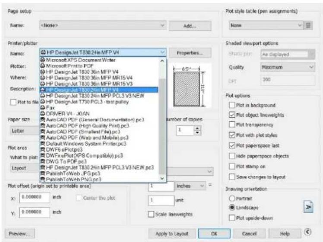The width and height of the screenshot is (323, 242).
Task: Toggle Plot with plot styles
Action: [232, 135]
